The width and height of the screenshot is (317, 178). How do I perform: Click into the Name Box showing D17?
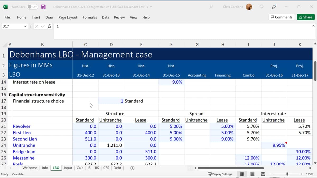coord(12,26)
